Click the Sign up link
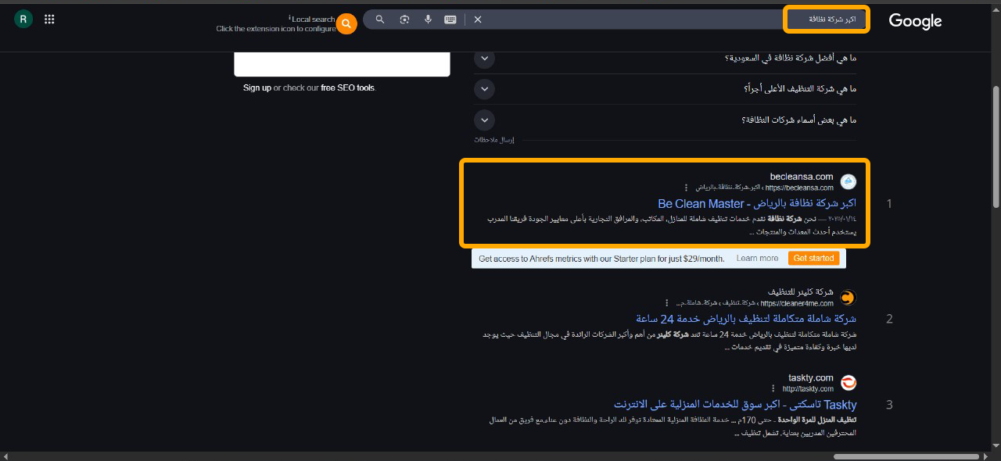1001x461 pixels. [x=257, y=88]
